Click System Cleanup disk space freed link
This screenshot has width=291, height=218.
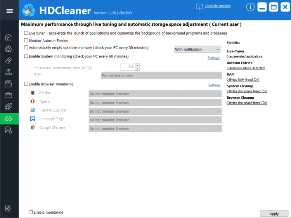pyautogui.click(x=247, y=91)
